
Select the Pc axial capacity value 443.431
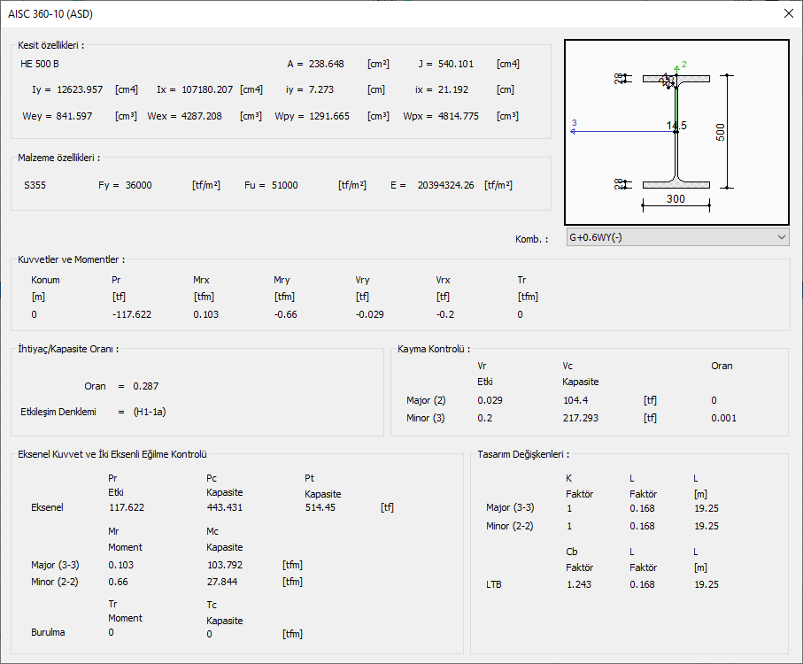(x=224, y=507)
